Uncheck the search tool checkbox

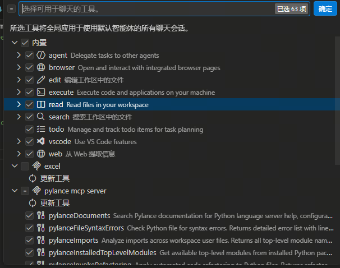tap(29, 117)
